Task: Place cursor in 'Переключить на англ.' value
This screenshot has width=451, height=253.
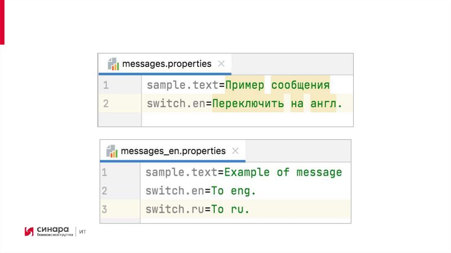Action: click(277, 104)
